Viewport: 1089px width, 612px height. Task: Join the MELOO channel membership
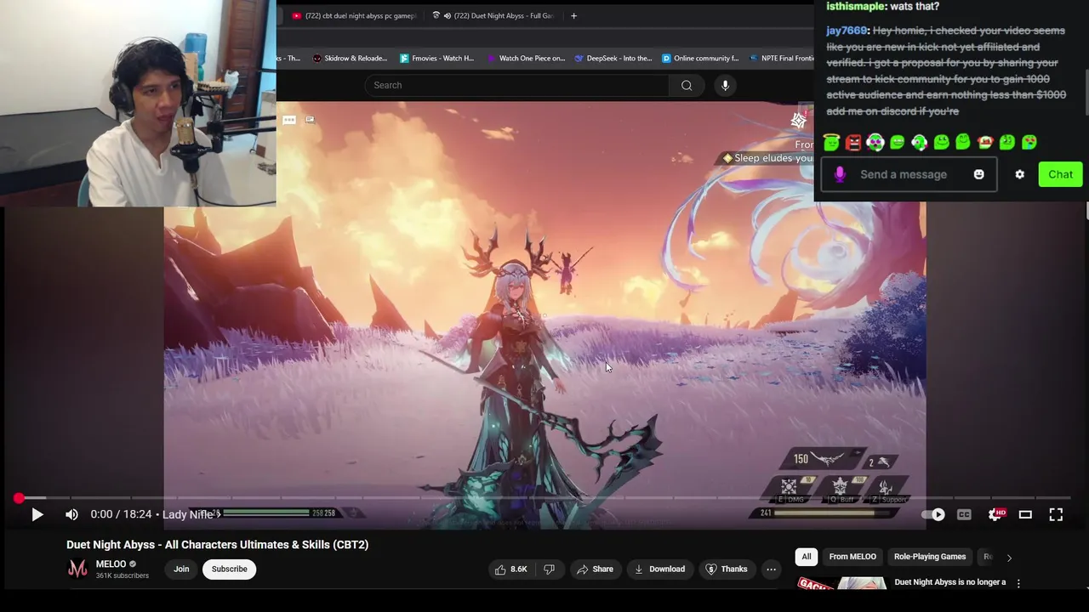coord(181,569)
